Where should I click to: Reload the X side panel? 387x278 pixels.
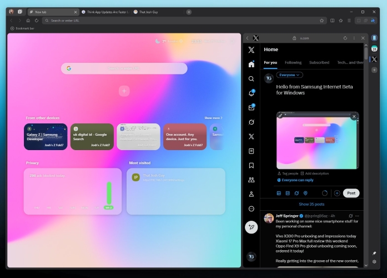click(345, 38)
